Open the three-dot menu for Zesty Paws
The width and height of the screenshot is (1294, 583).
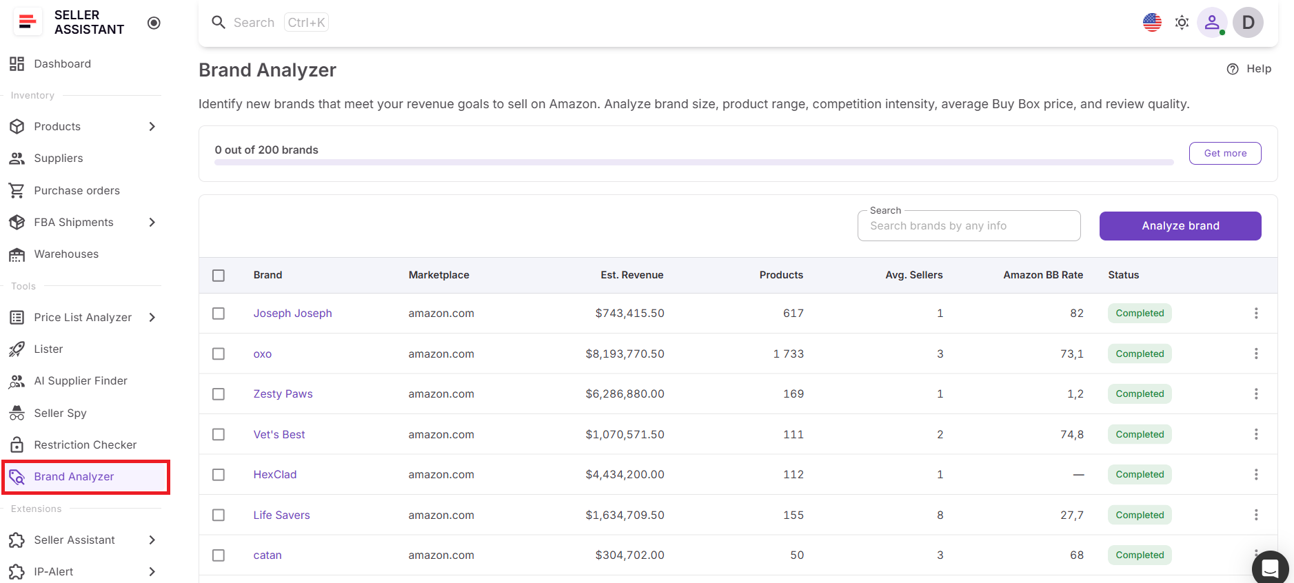[x=1256, y=393]
